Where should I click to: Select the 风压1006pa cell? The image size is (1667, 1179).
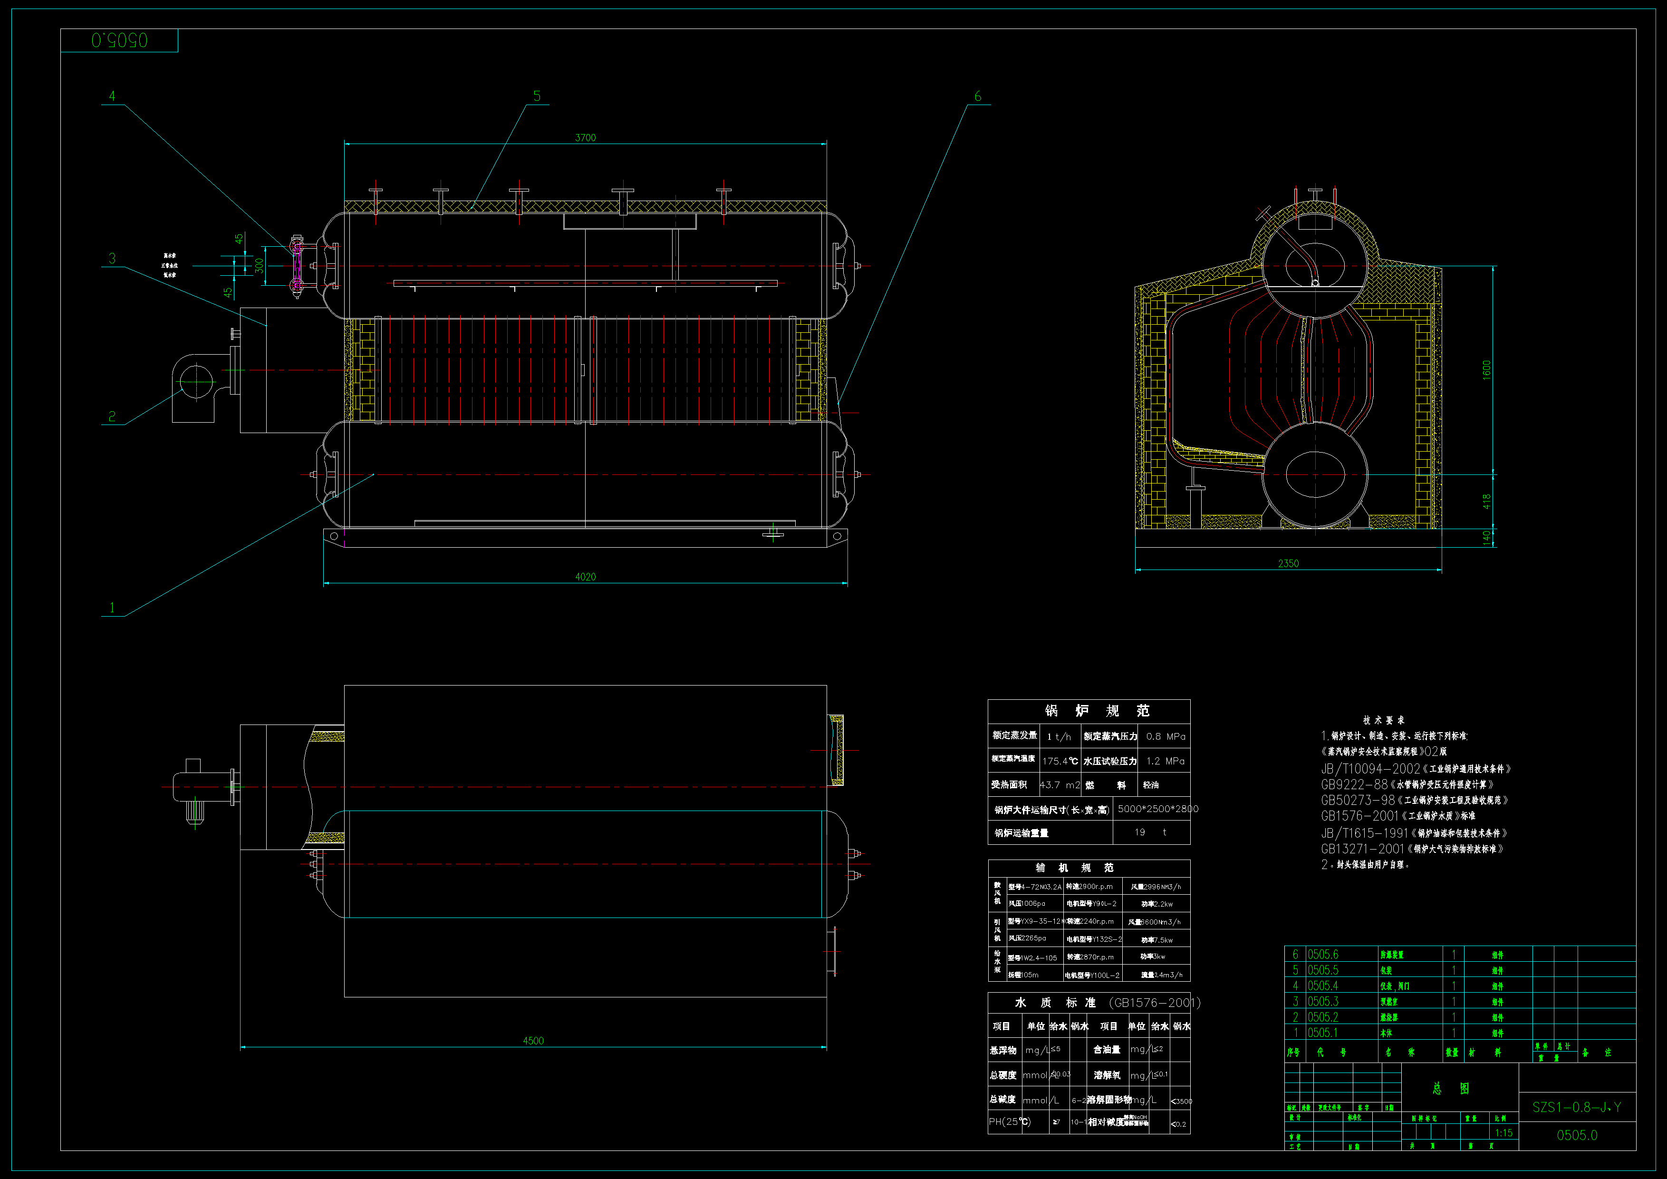[1027, 904]
